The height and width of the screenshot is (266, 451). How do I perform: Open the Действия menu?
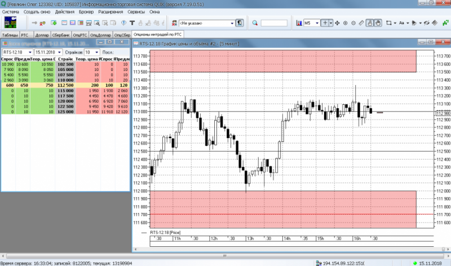tap(65, 12)
